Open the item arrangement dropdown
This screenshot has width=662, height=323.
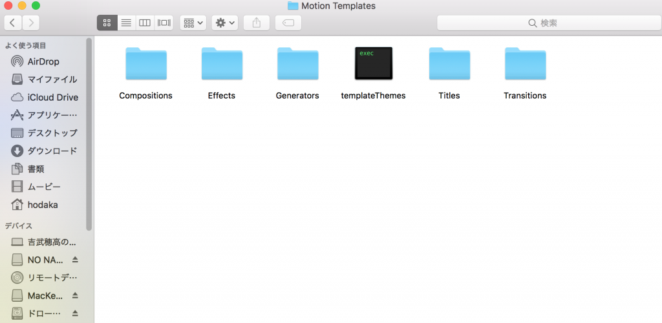193,23
